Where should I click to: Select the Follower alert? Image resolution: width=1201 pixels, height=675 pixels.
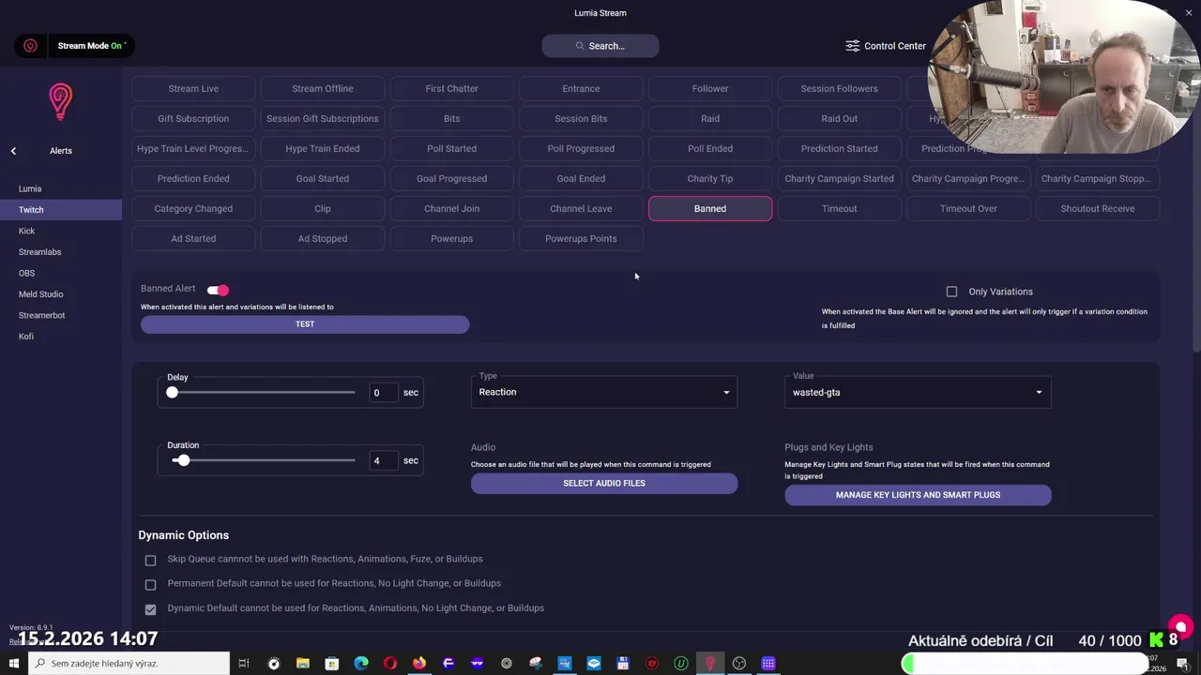pos(710,89)
